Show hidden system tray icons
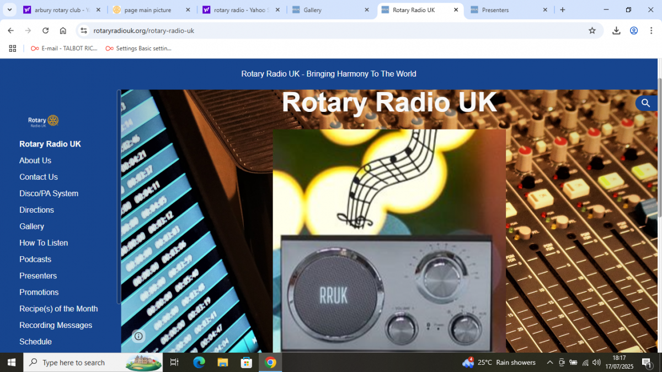The height and width of the screenshot is (372, 662). coord(549,363)
